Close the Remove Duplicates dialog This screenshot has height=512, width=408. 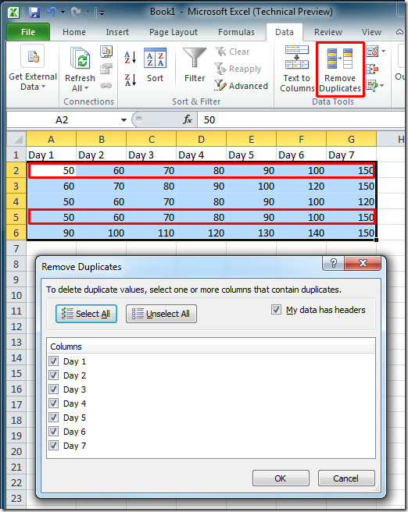tap(363, 263)
